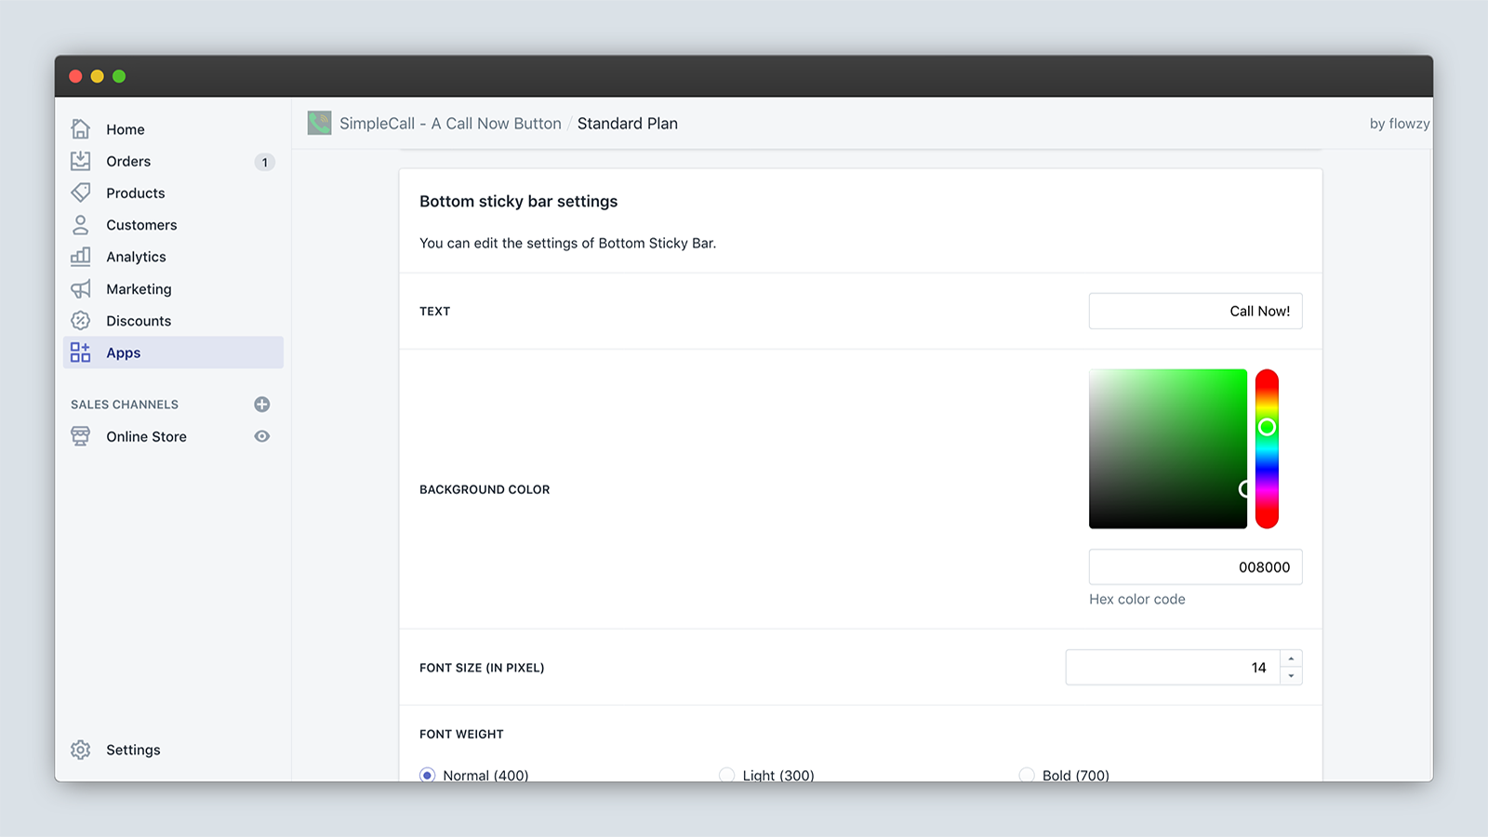Click the Marketing megaphone icon
1488x837 pixels.
click(x=81, y=289)
